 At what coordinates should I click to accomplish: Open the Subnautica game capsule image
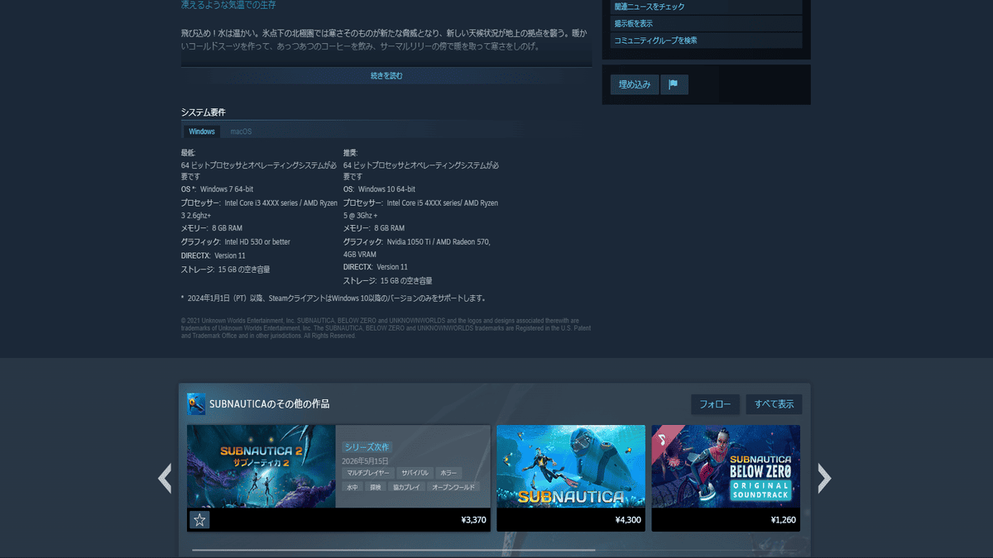(571, 466)
